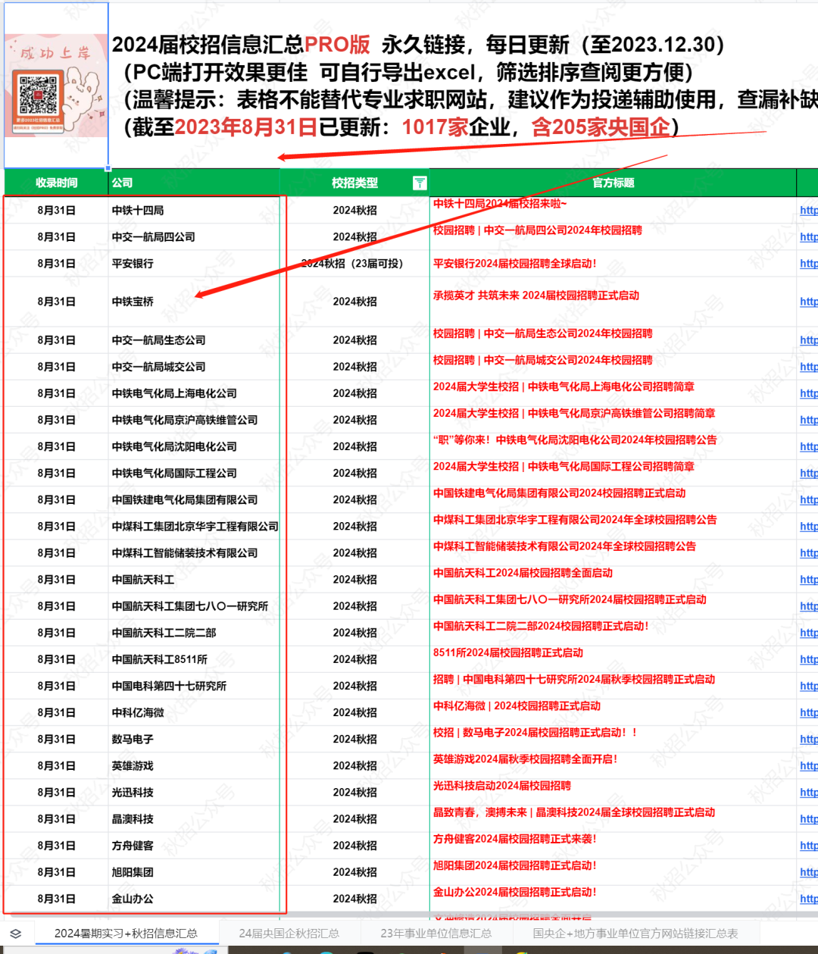Select the company cell 中铁宝桥
Viewport: 818px width, 954px height.
pos(194,302)
